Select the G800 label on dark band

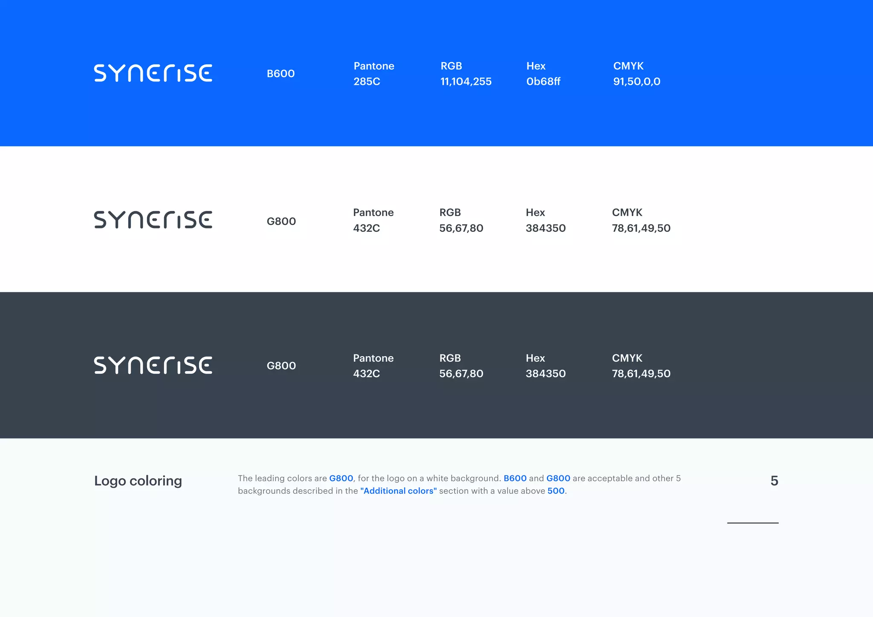(281, 366)
